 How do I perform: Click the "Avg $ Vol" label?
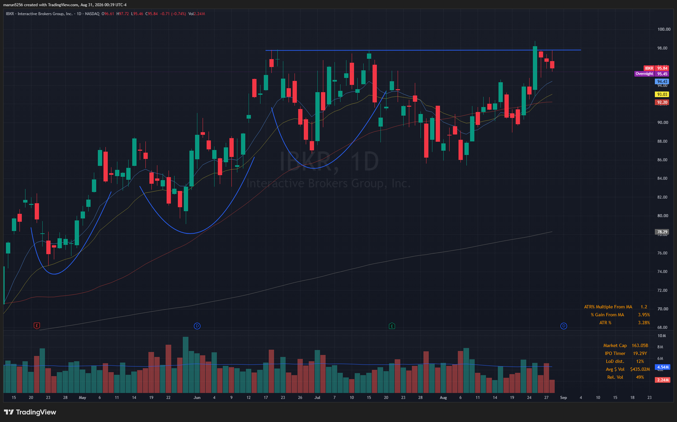click(x=615, y=369)
